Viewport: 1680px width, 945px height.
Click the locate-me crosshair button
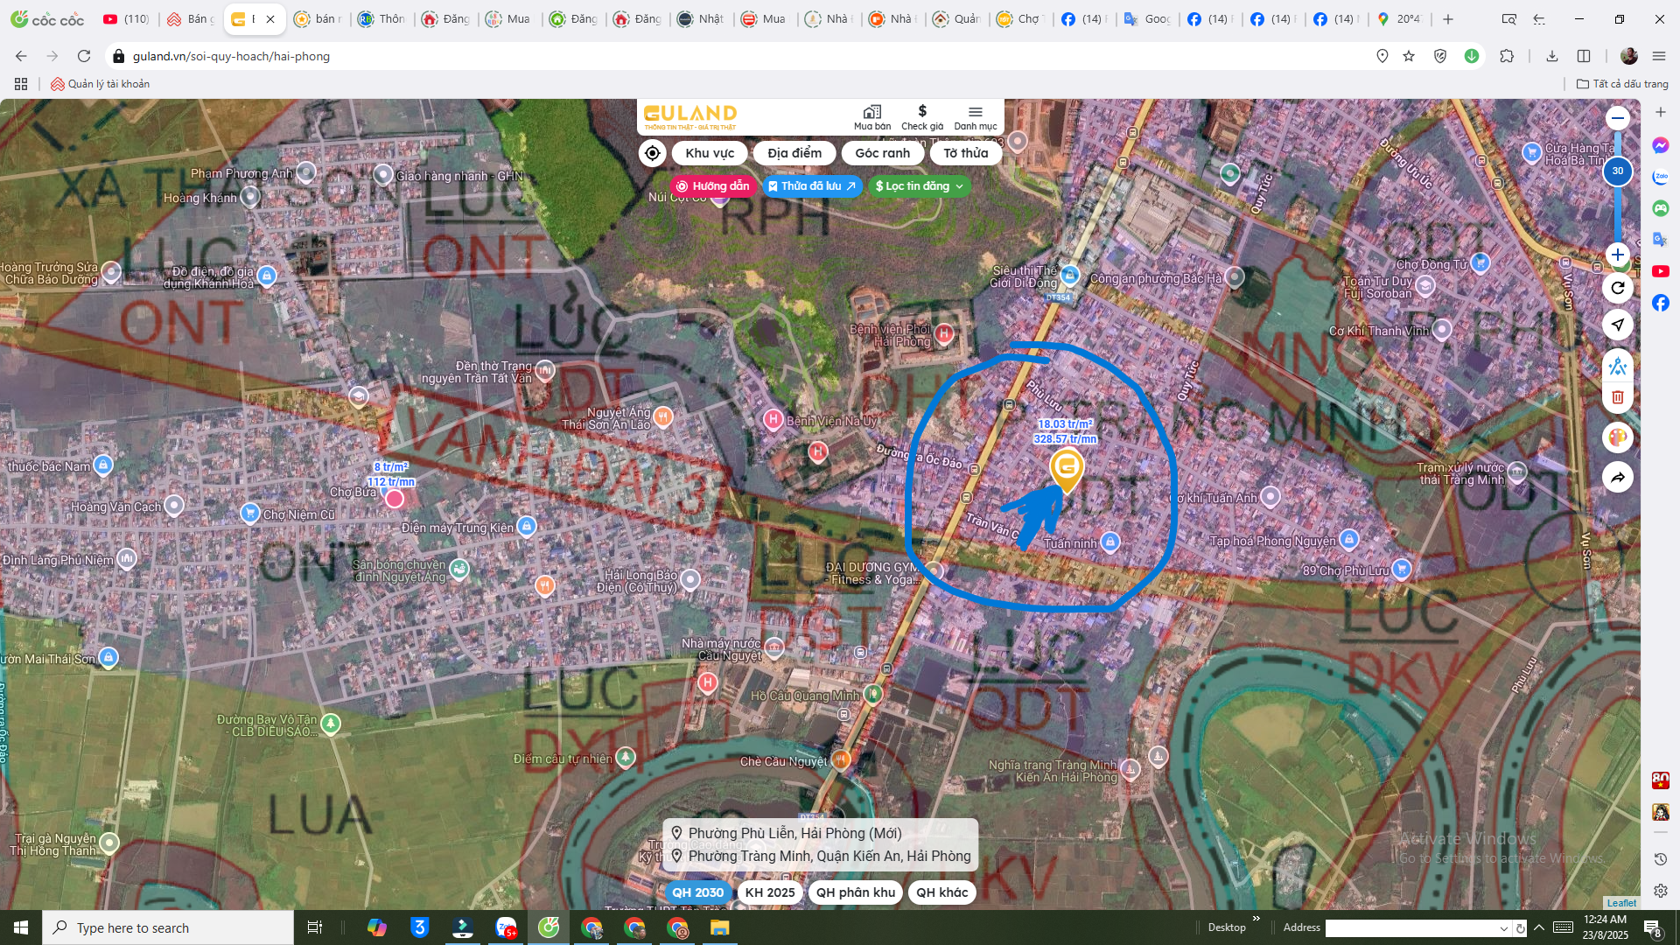(652, 153)
